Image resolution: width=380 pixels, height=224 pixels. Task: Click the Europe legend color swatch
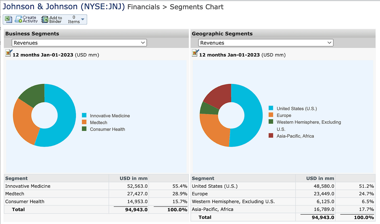click(271, 115)
